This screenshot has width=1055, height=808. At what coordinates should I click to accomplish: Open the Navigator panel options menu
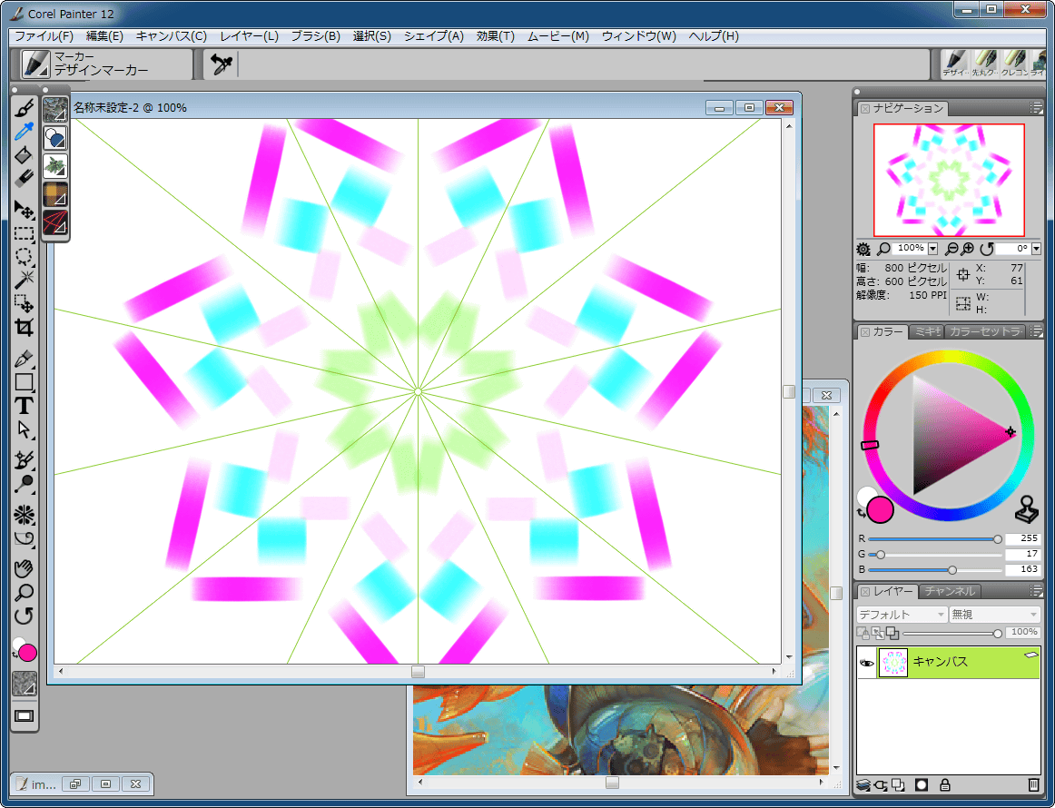click(x=1036, y=108)
